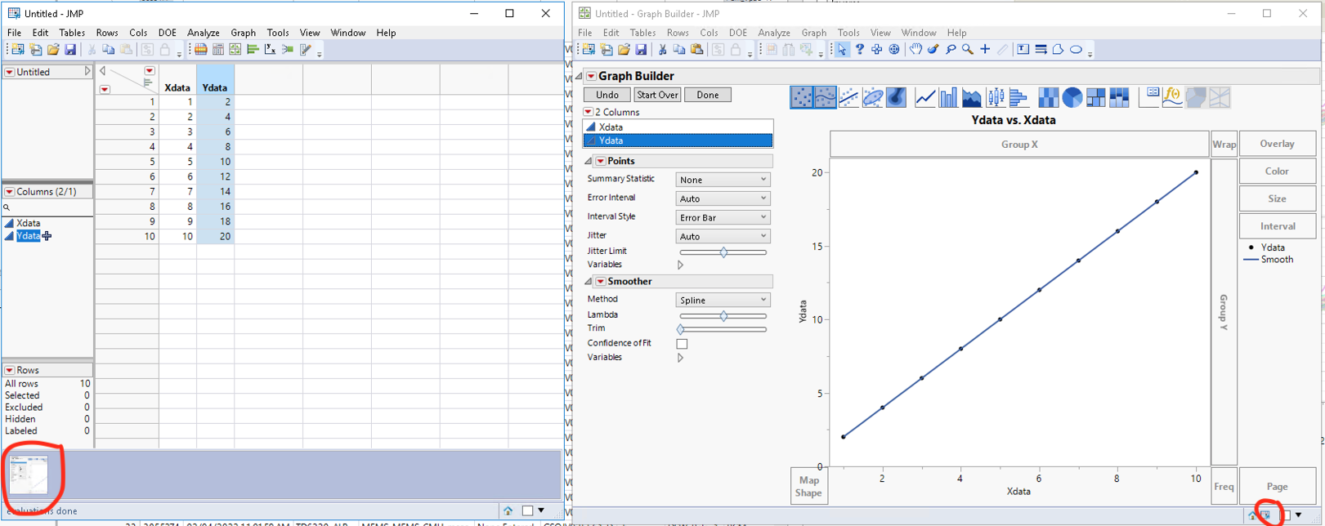
Task: Choose the Area chart element icon
Action: click(972, 97)
